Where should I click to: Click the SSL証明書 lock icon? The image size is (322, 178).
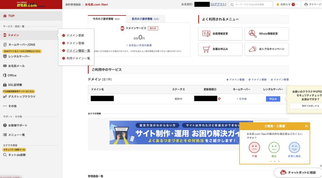click(x=5, y=85)
